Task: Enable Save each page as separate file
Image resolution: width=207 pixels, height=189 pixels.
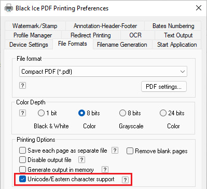Action: tap(22, 151)
